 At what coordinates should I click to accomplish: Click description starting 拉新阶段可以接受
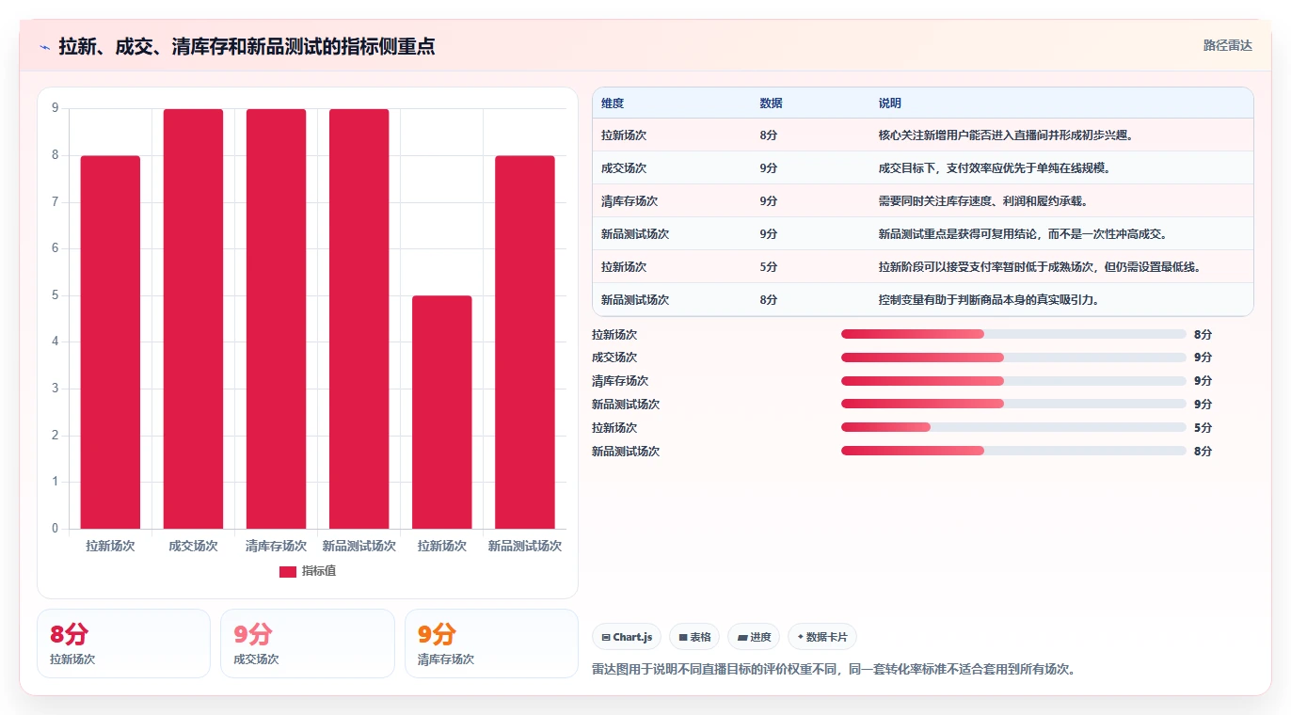1040,267
